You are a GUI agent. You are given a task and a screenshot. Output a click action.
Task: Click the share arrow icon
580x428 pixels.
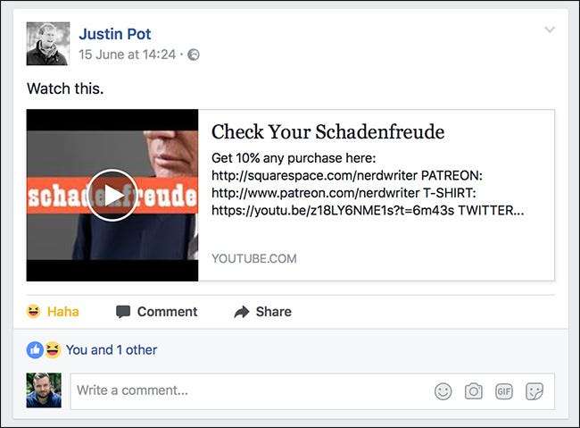pos(242,312)
